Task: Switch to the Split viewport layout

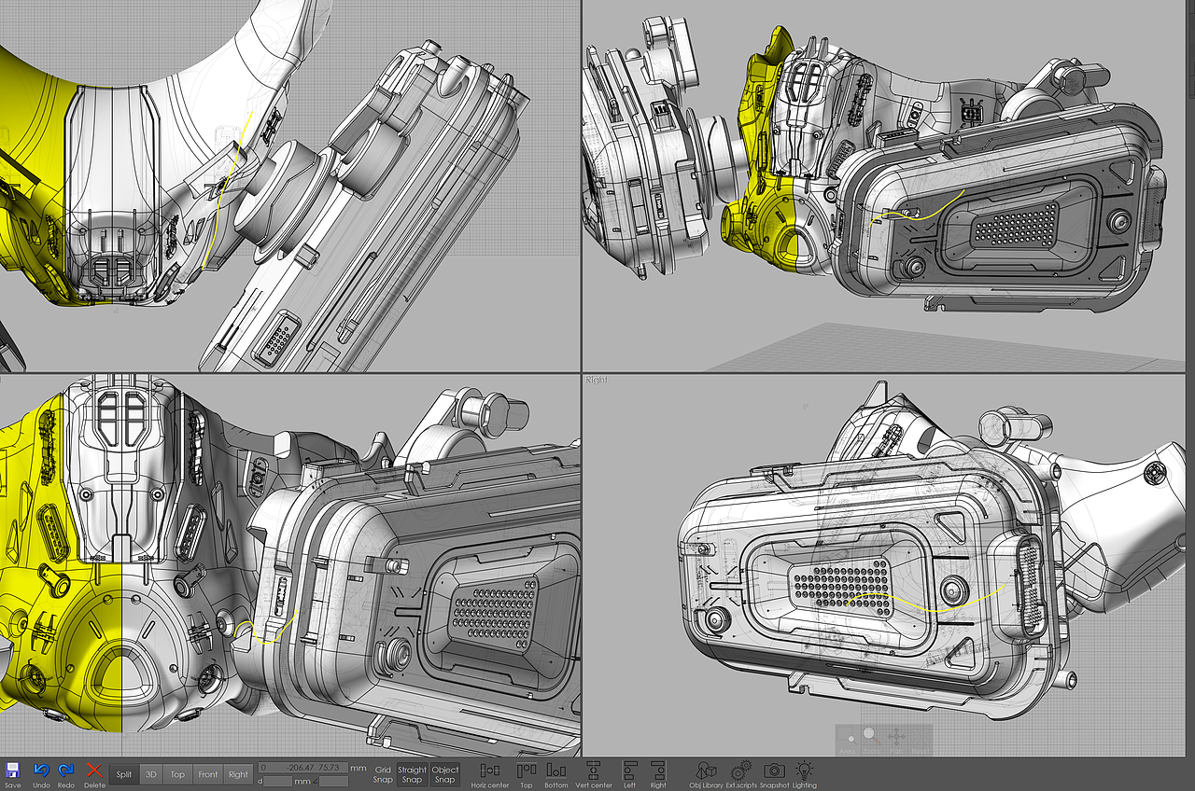Action: click(124, 774)
